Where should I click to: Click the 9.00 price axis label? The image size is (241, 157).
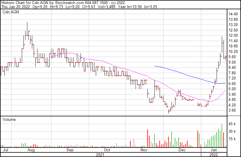pyautogui.click(x=232, y=62)
